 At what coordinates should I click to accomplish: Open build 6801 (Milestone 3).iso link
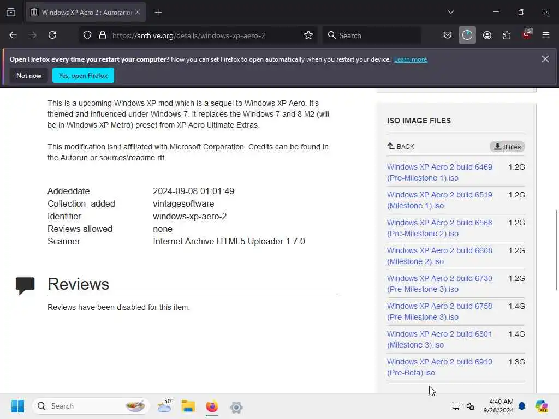click(x=439, y=339)
